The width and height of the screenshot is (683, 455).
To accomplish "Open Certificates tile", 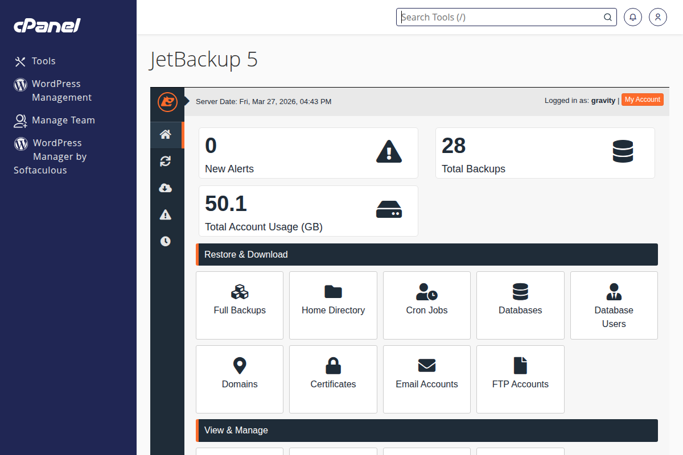I will (333, 379).
